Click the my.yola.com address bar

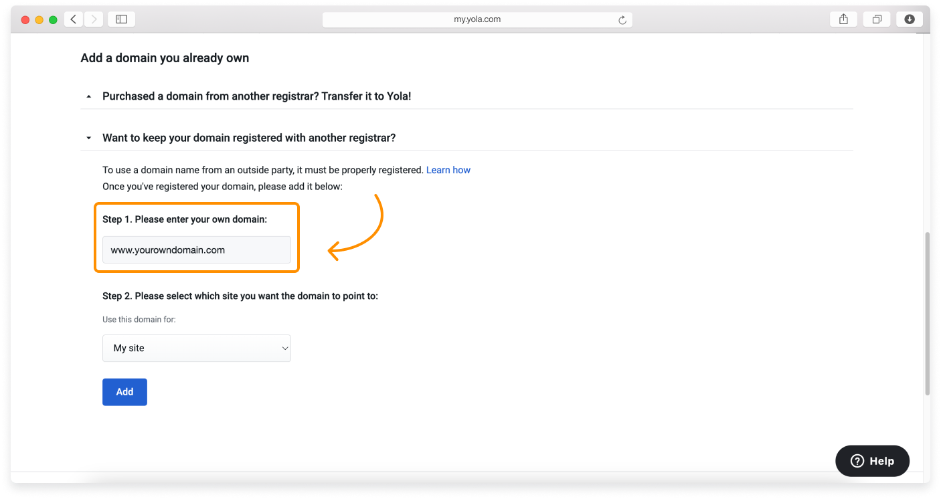[x=477, y=19]
